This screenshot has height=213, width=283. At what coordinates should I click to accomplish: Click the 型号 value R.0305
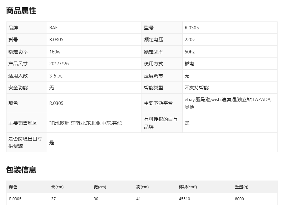point(192,27)
